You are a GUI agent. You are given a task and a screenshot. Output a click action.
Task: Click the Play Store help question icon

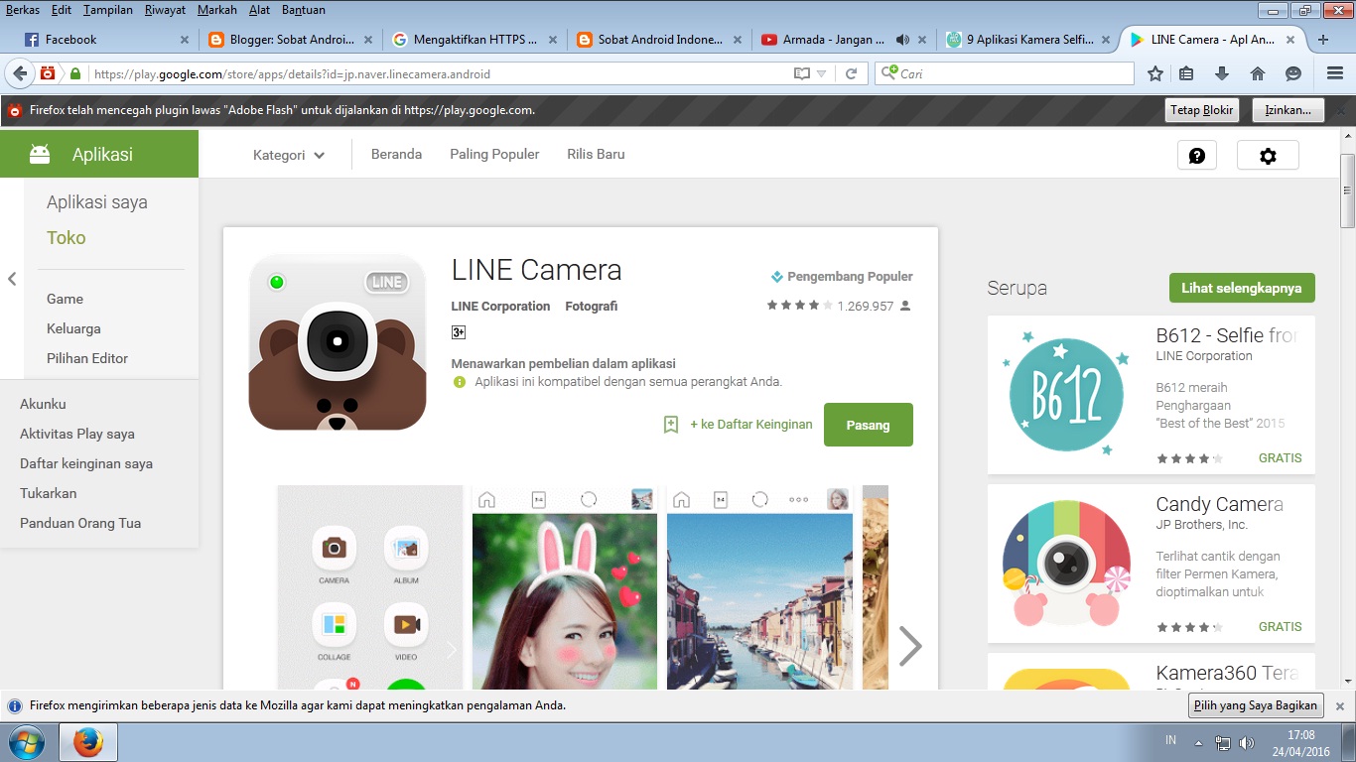[1197, 156]
